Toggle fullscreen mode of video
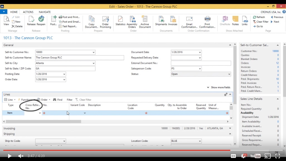The height and width of the screenshot is (161, 286). point(277,156)
